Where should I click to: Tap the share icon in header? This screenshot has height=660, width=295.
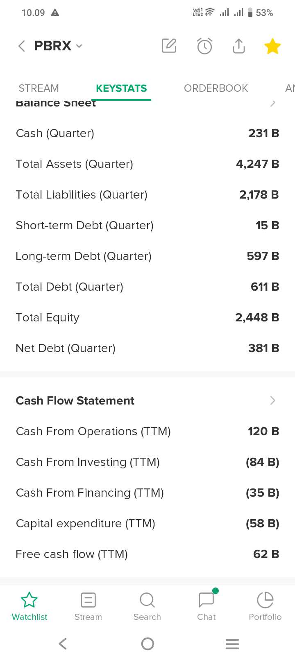click(x=238, y=46)
